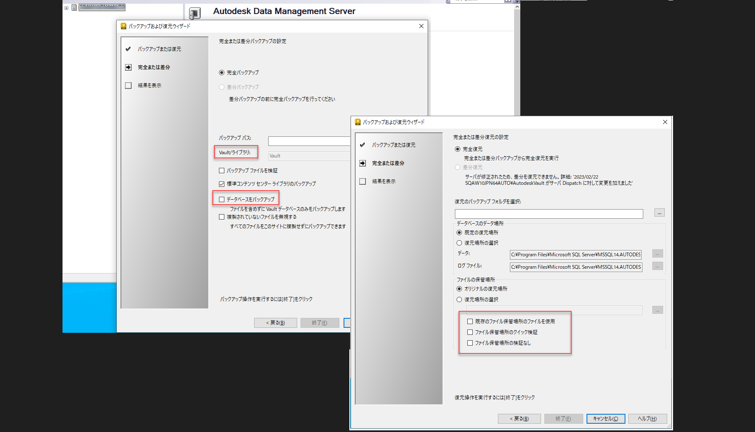The image size is (755, 432).
Task: Close the restore settings wizard window
Action: coord(665,122)
